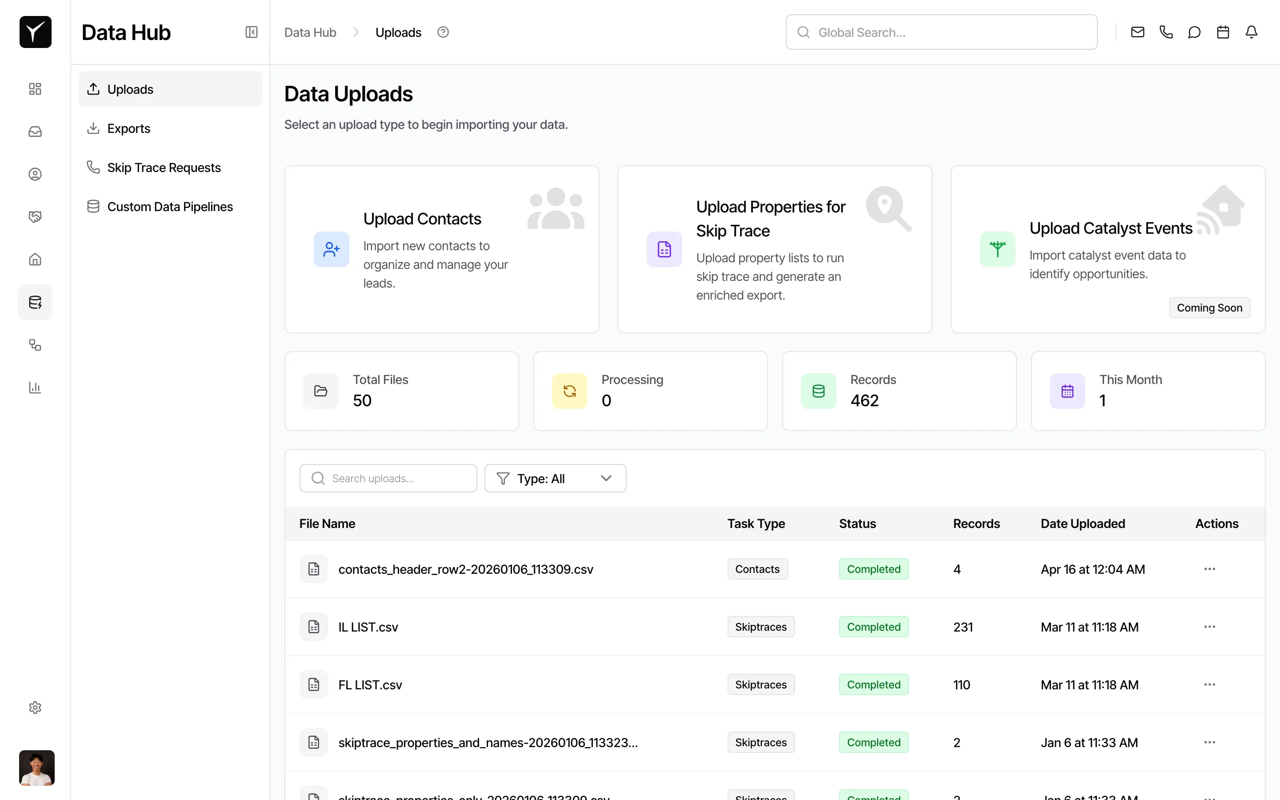Open the chat bubble icon in top bar
Screen dimensions: 1280x800
pos(1194,32)
